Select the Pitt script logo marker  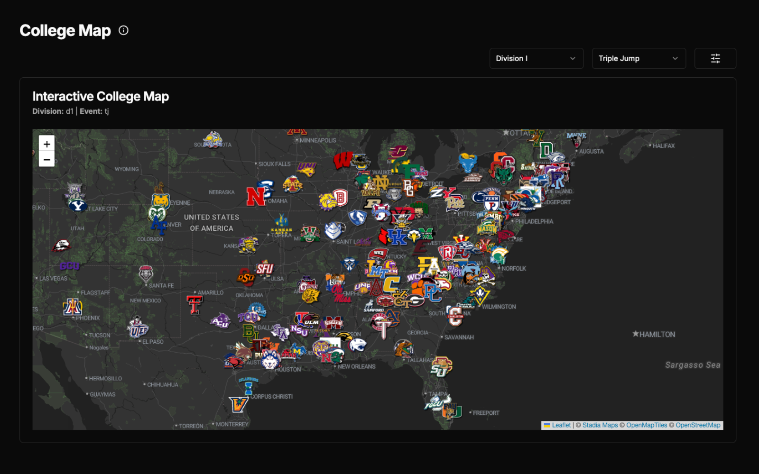click(x=454, y=203)
